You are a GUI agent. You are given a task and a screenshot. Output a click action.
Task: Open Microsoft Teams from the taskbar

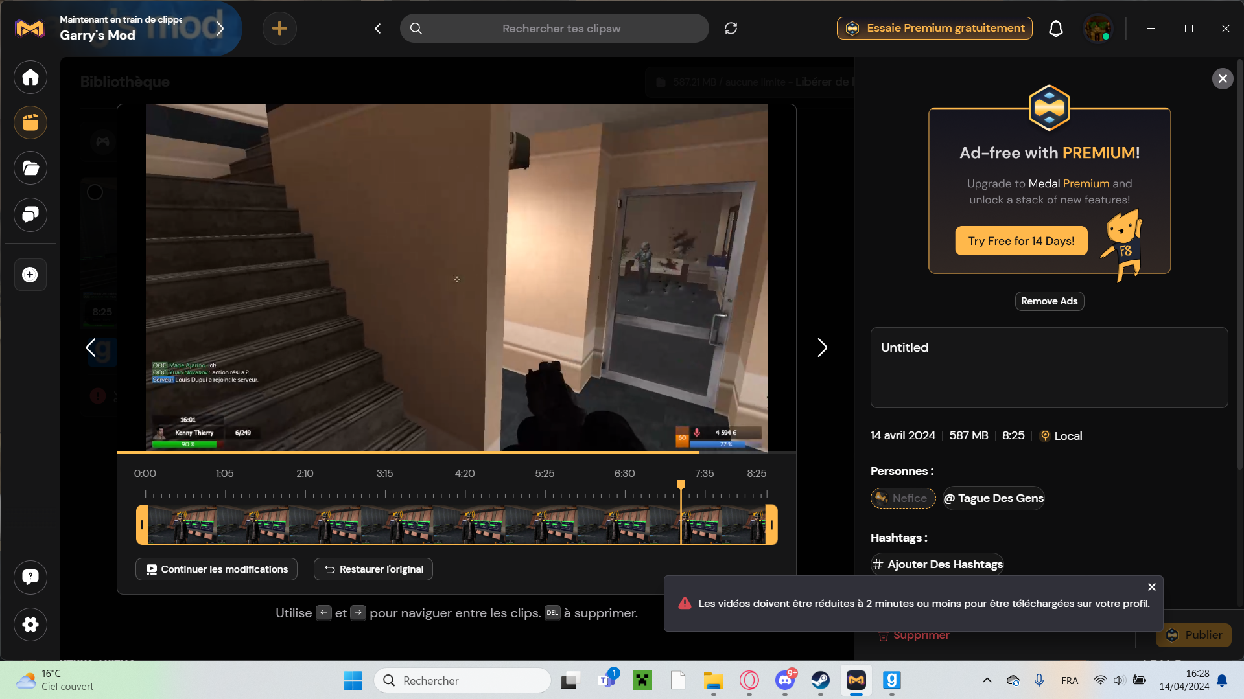[x=607, y=681]
